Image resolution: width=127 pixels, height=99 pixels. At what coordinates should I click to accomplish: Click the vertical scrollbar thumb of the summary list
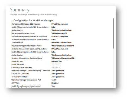coord(114,34)
